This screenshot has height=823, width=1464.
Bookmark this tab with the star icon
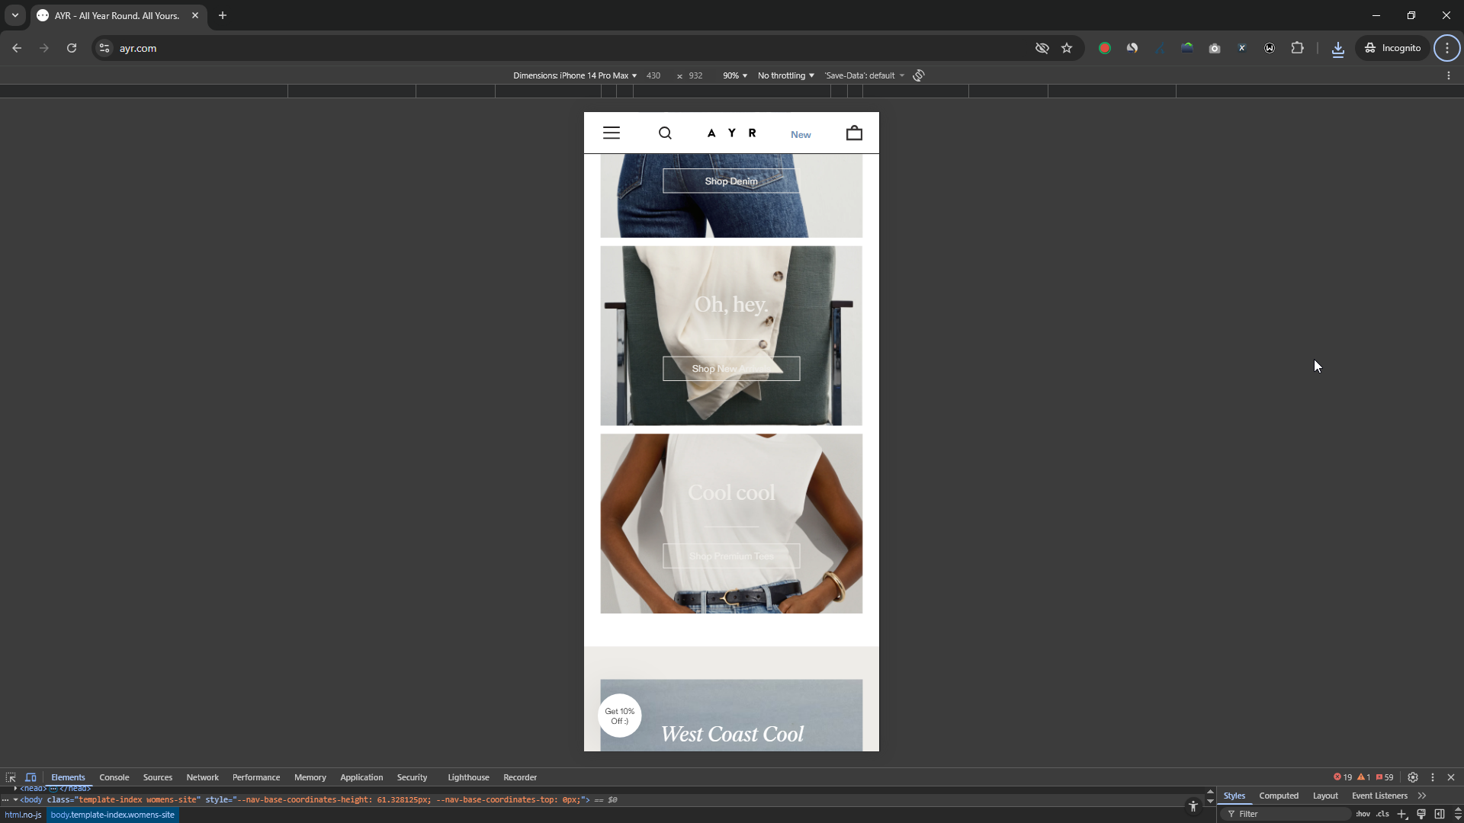pyautogui.click(x=1067, y=48)
